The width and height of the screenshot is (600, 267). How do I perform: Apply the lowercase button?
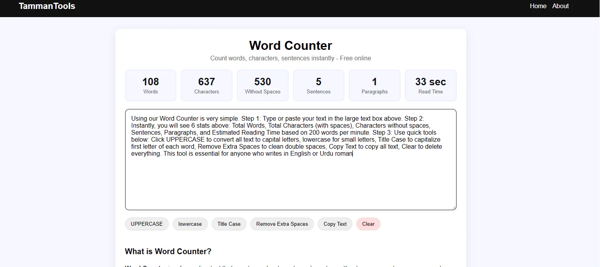point(190,224)
